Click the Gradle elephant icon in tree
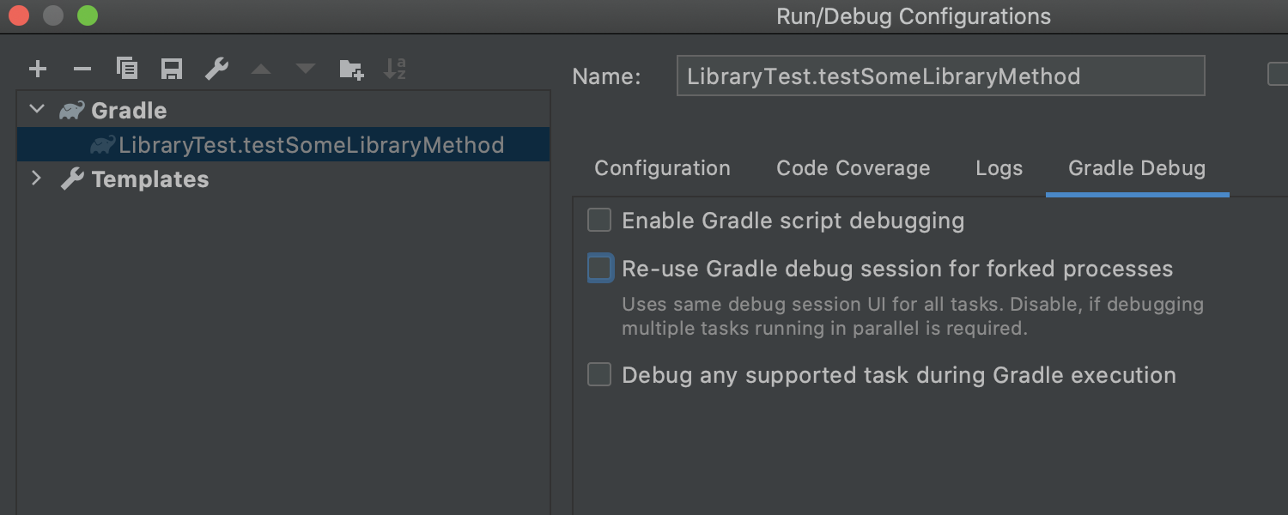1288x515 pixels. 71,111
